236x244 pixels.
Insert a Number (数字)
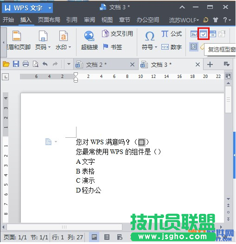[172, 47]
